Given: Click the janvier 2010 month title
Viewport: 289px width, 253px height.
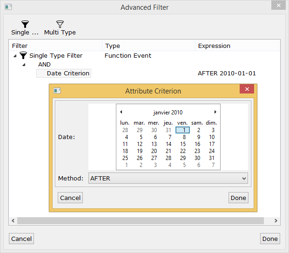Looking at the screenshot, I should 168,113.
